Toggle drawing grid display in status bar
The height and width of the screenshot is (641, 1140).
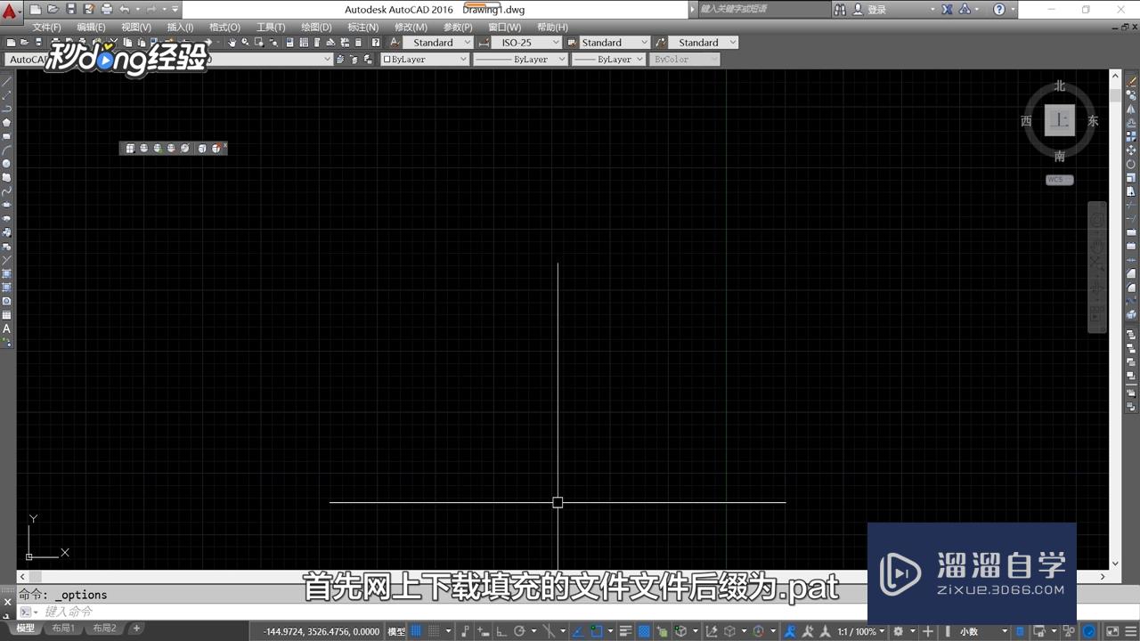pyautogui.click(x=416, y=631)
